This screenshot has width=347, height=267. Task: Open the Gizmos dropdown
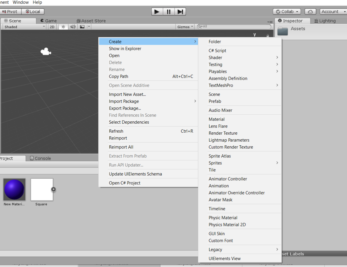pyautogui.click(x=184, y=27)
